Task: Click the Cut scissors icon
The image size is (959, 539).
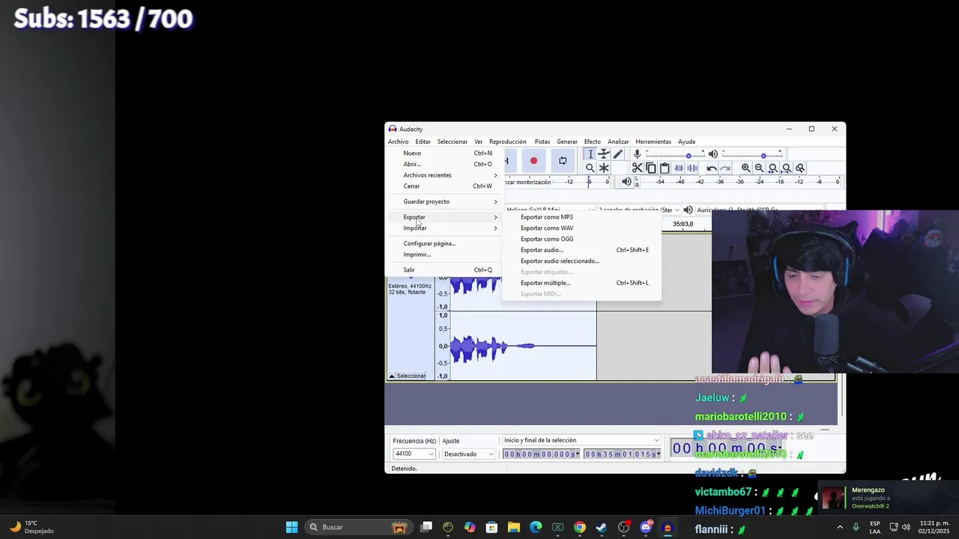Action: point(637,168)
